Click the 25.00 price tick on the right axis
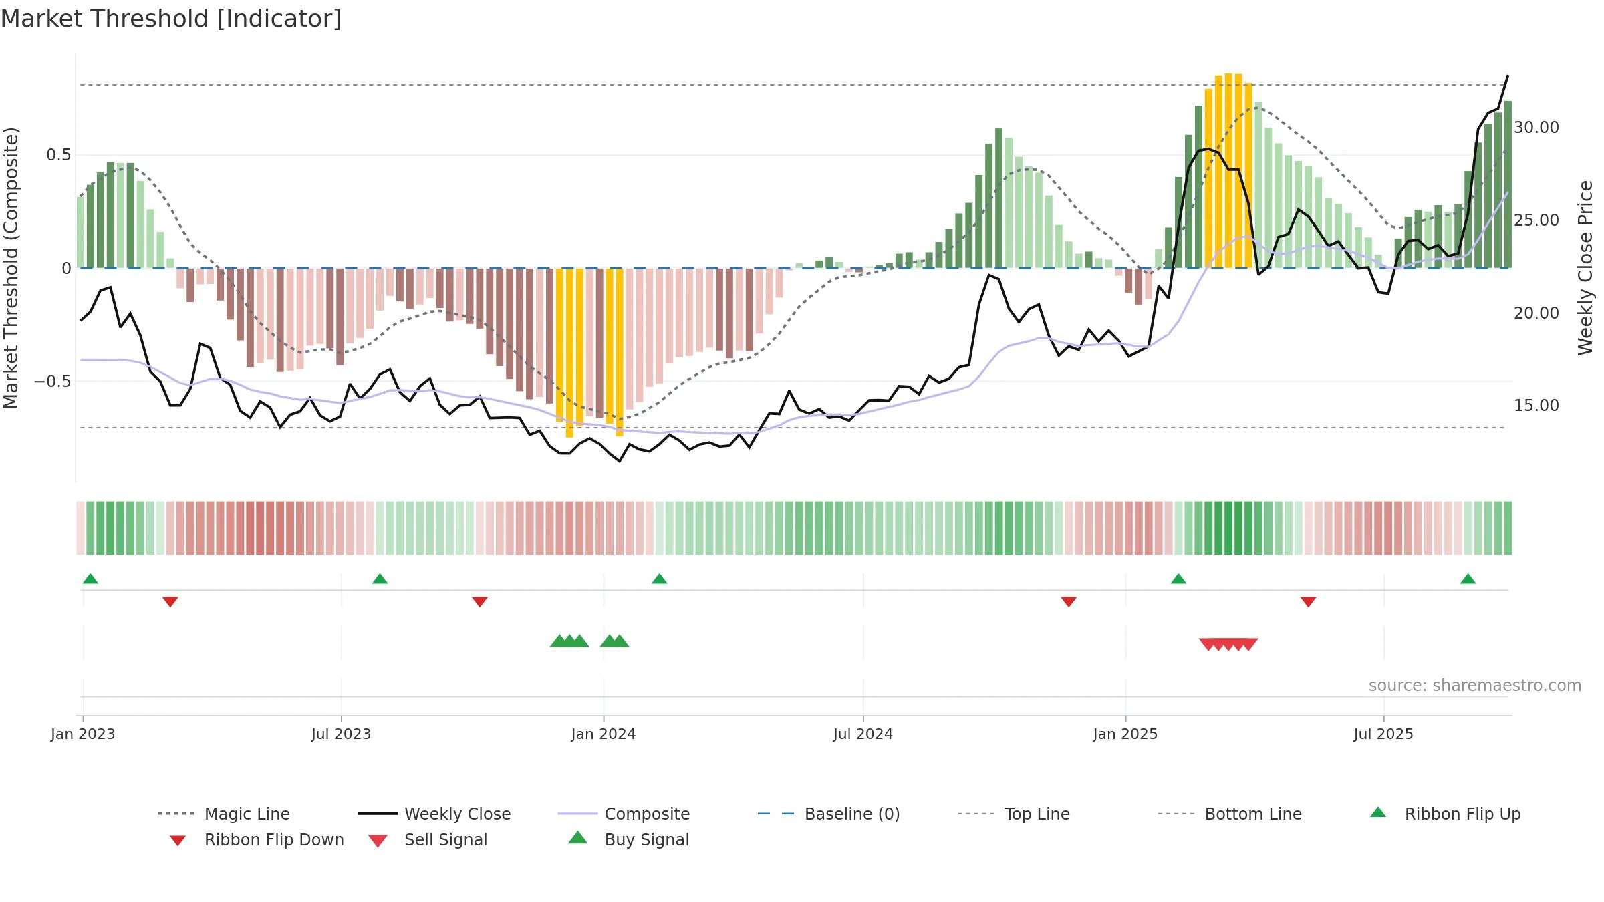This screenshot has width=1604, height=902. [1536, 220]
